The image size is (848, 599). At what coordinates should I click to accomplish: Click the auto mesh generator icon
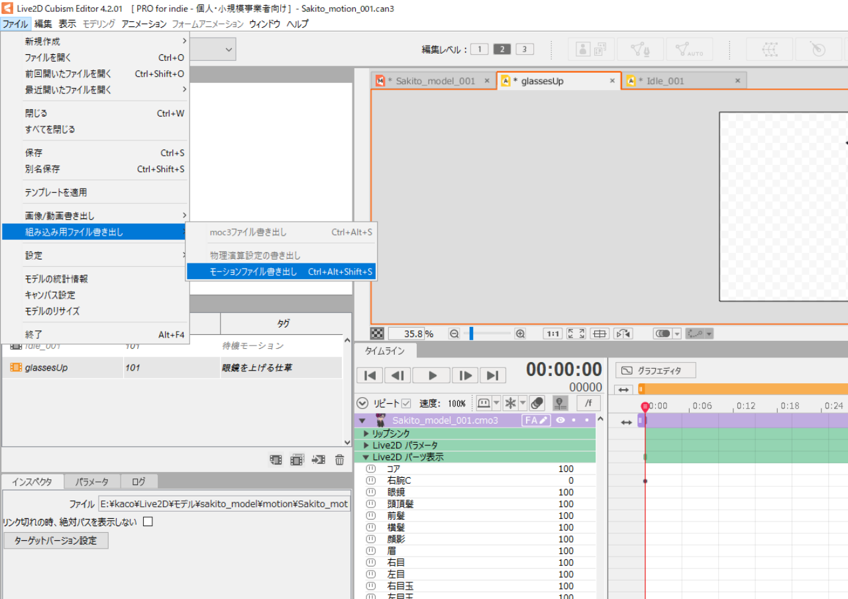(689, 49)
